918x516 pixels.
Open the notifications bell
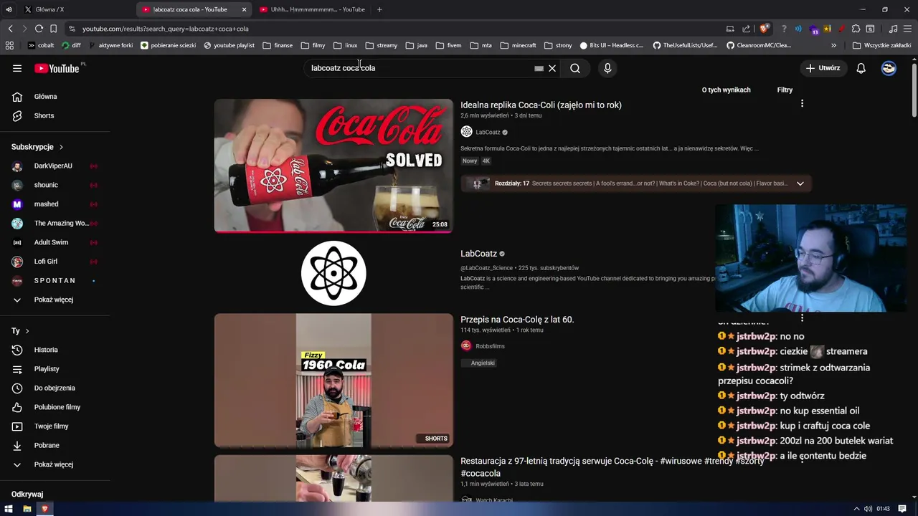(861, 68)
